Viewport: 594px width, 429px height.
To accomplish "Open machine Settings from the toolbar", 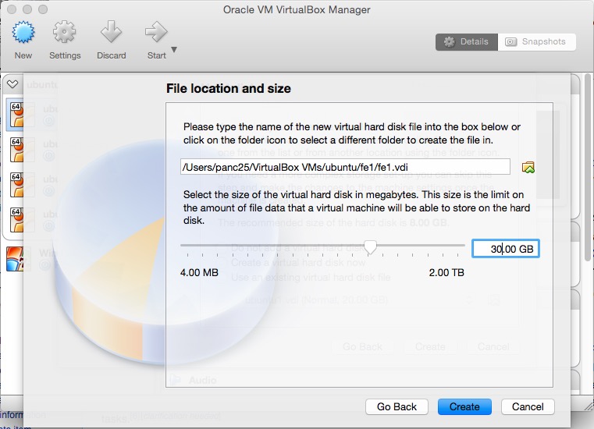I will pyautogui.click(x=64, y=34).
